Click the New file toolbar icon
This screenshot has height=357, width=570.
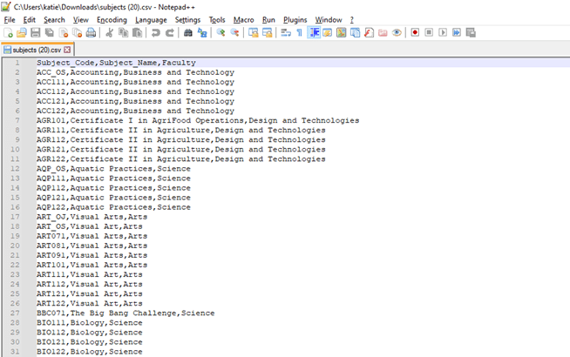(x=8, y=33)
